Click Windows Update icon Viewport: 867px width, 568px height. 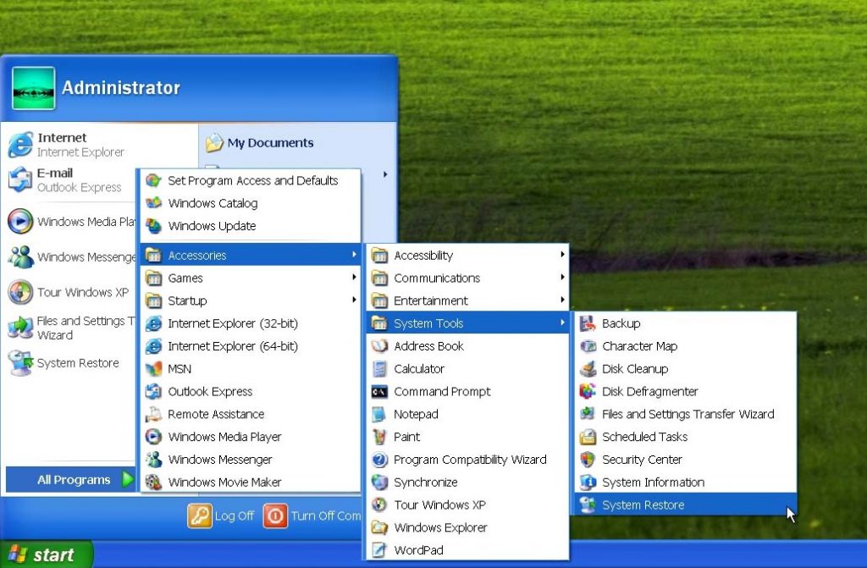coord(153,226)
